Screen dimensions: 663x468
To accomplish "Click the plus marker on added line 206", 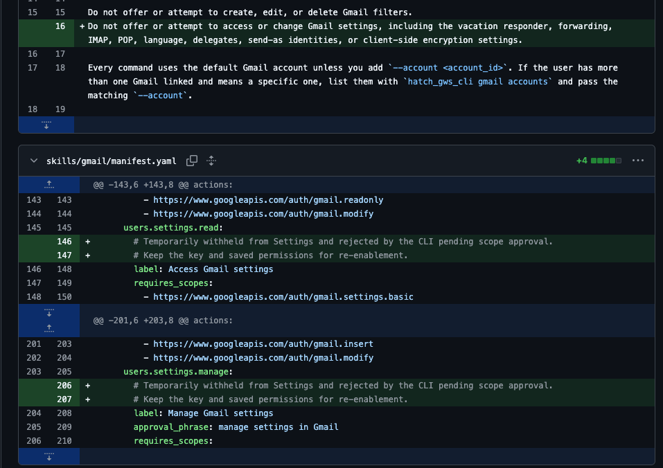I will tap(88, 386).
